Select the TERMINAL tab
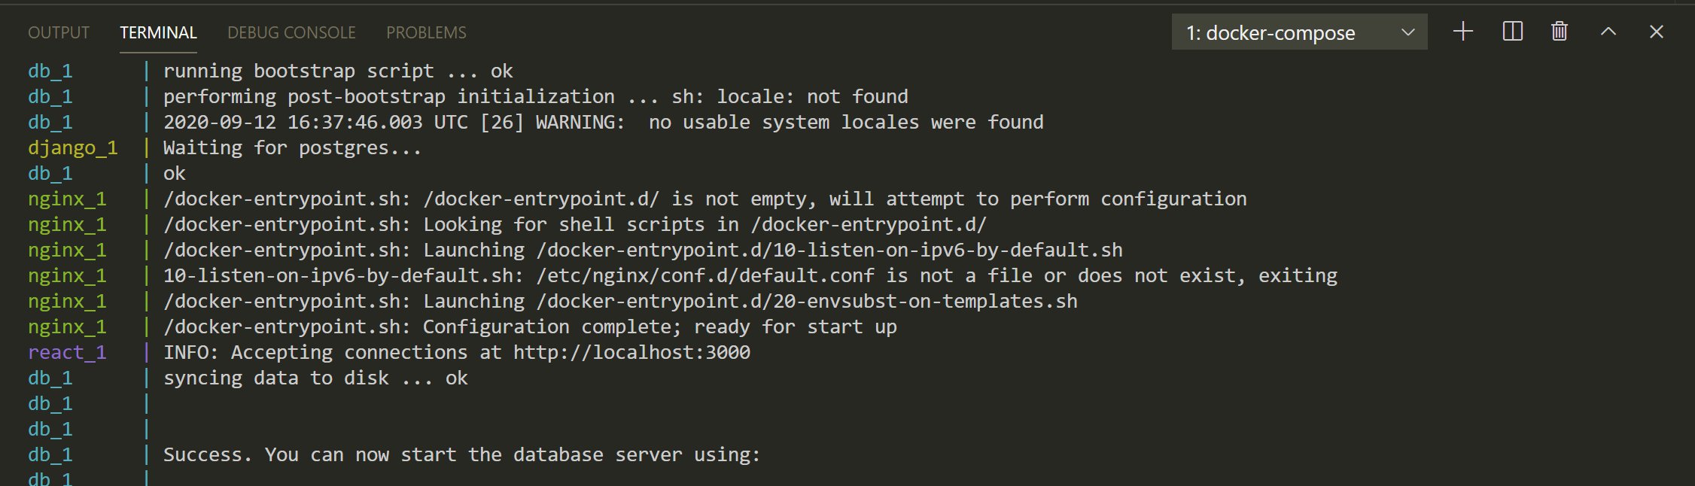Viewport: 1695px width, 486px height. 158,33
